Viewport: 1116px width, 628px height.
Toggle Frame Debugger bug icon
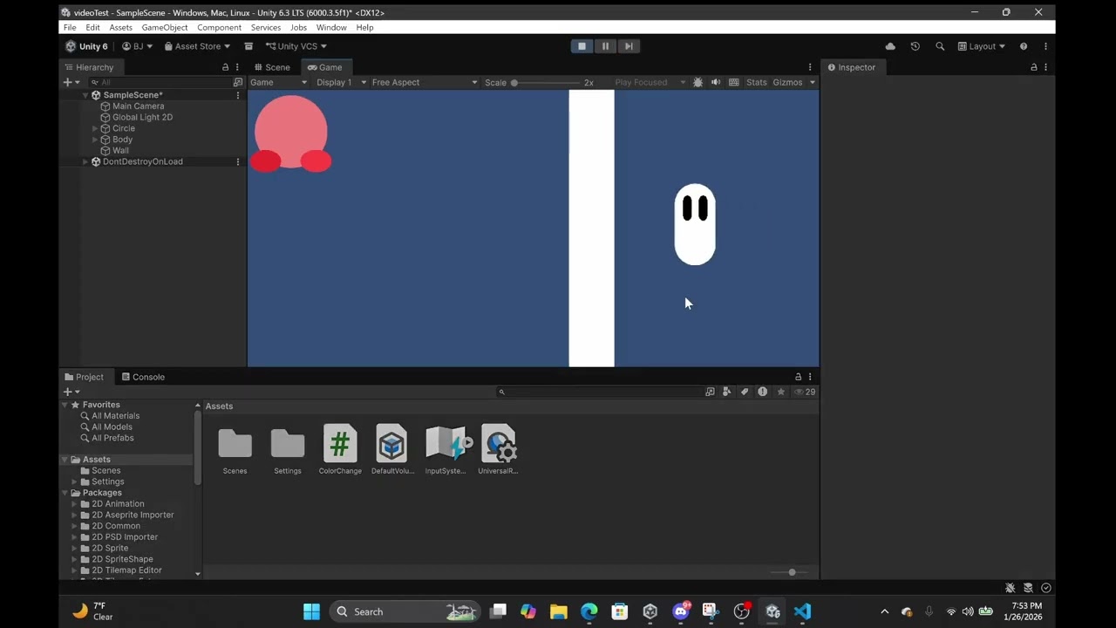coord(697,82)
